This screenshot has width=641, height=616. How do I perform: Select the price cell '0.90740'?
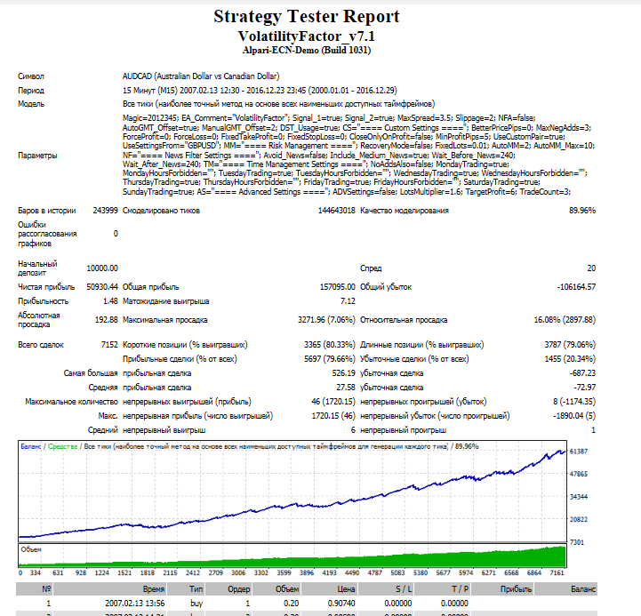[341, 604]
